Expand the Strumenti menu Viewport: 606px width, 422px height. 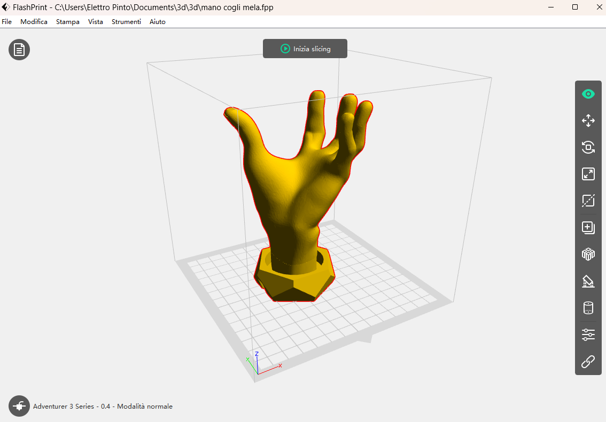coord(126,22)
